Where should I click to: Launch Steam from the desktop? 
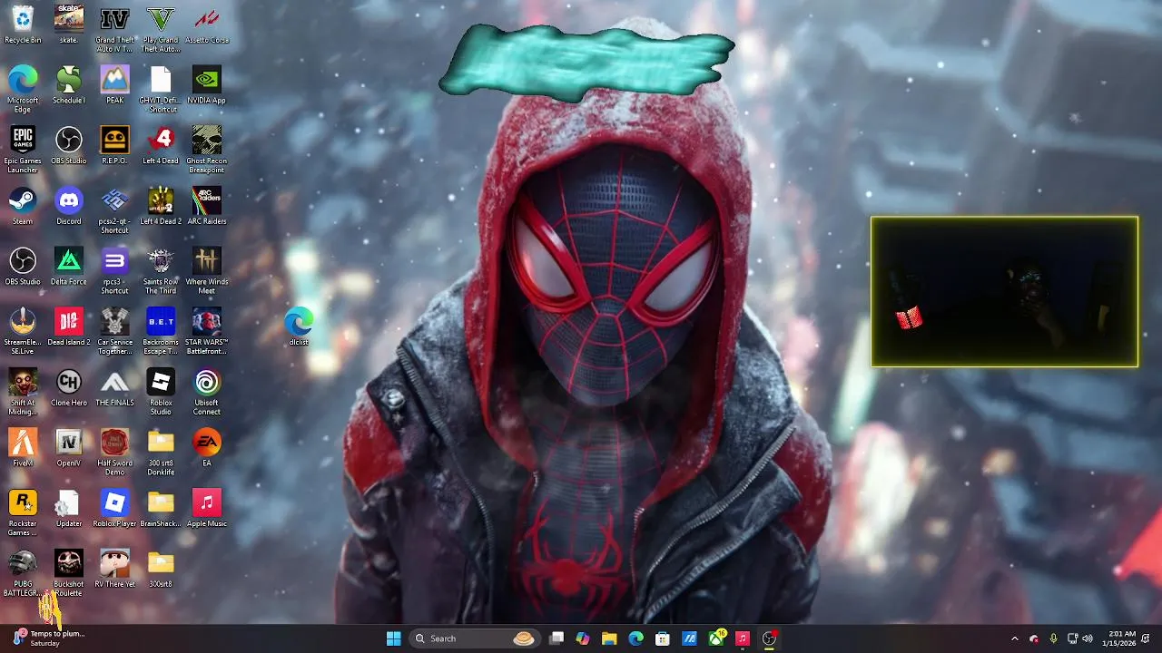pos(23,206)
